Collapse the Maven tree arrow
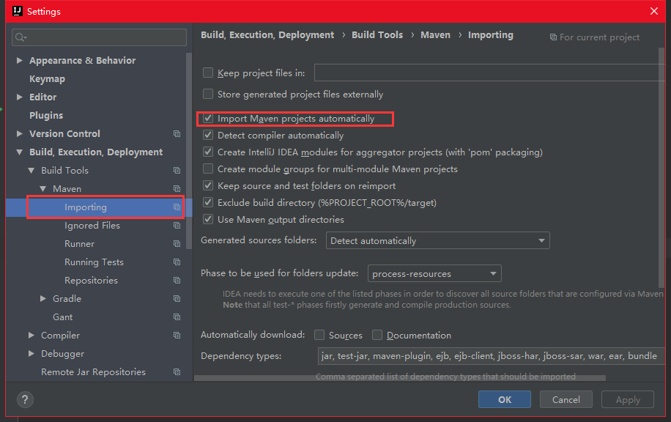This screenshot has height=422, width=671. click(42, 189)
